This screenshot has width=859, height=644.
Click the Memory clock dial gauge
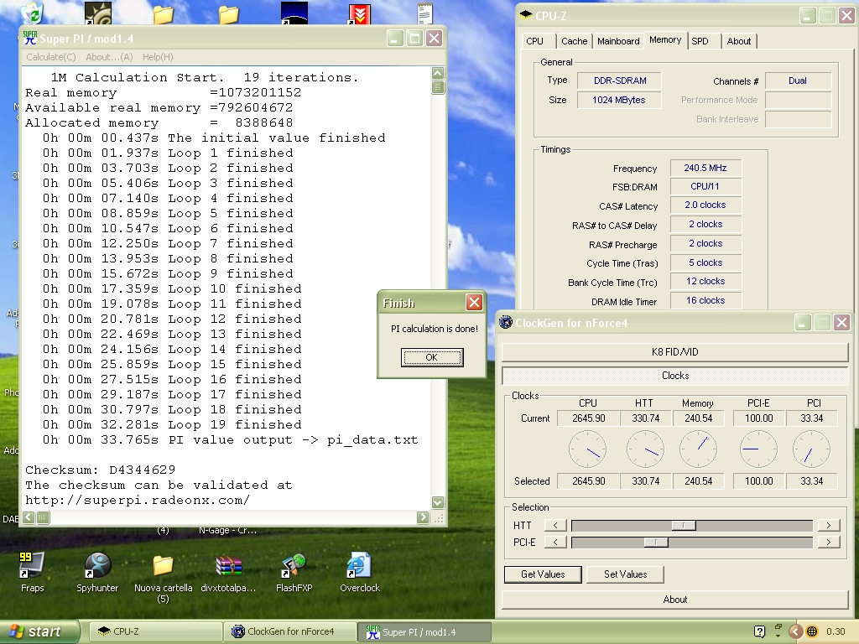(698, 449)
